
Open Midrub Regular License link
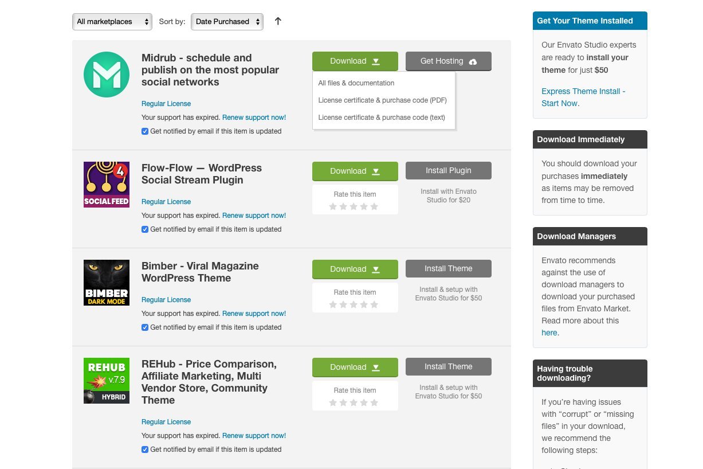[x=166, y=104]
